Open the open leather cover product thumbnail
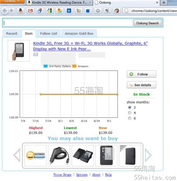The image size is (177, 181). 83,155
